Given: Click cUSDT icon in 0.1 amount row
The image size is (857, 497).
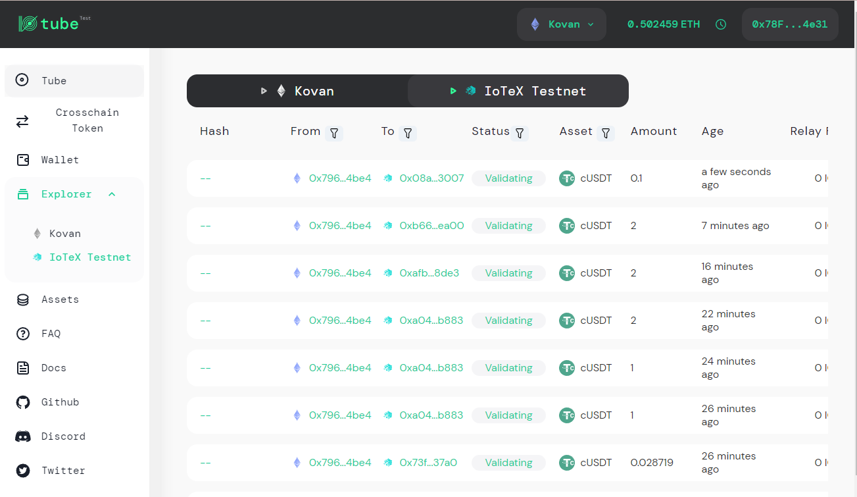Looking at the screenshot, I should [x=567, y=178].
